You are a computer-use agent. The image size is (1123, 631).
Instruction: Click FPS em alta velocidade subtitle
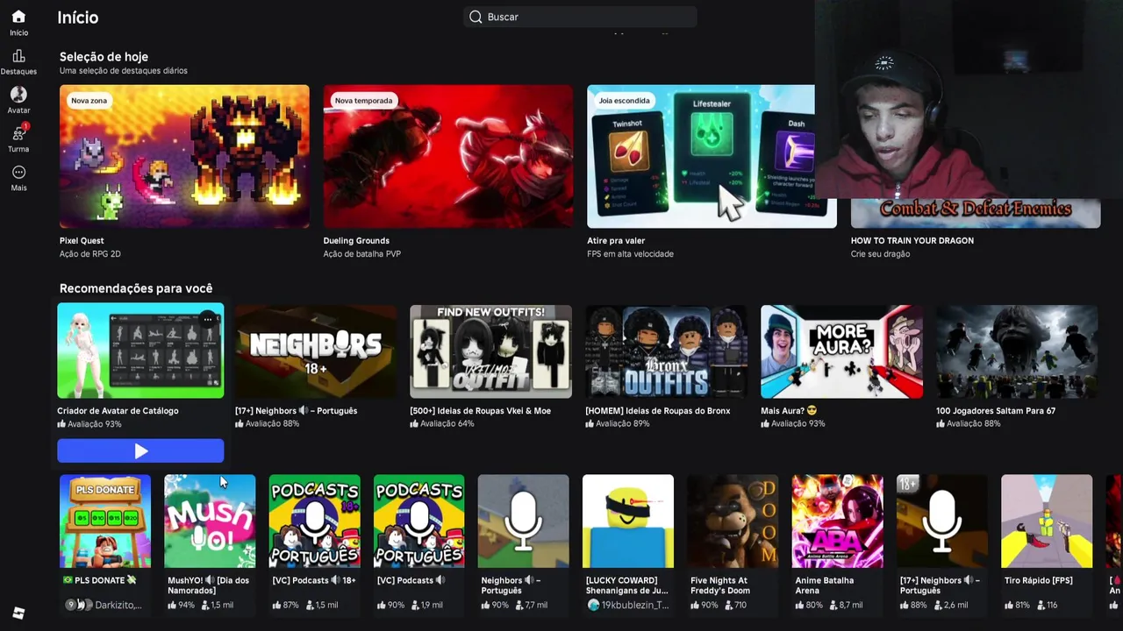(x=630, y=254)
